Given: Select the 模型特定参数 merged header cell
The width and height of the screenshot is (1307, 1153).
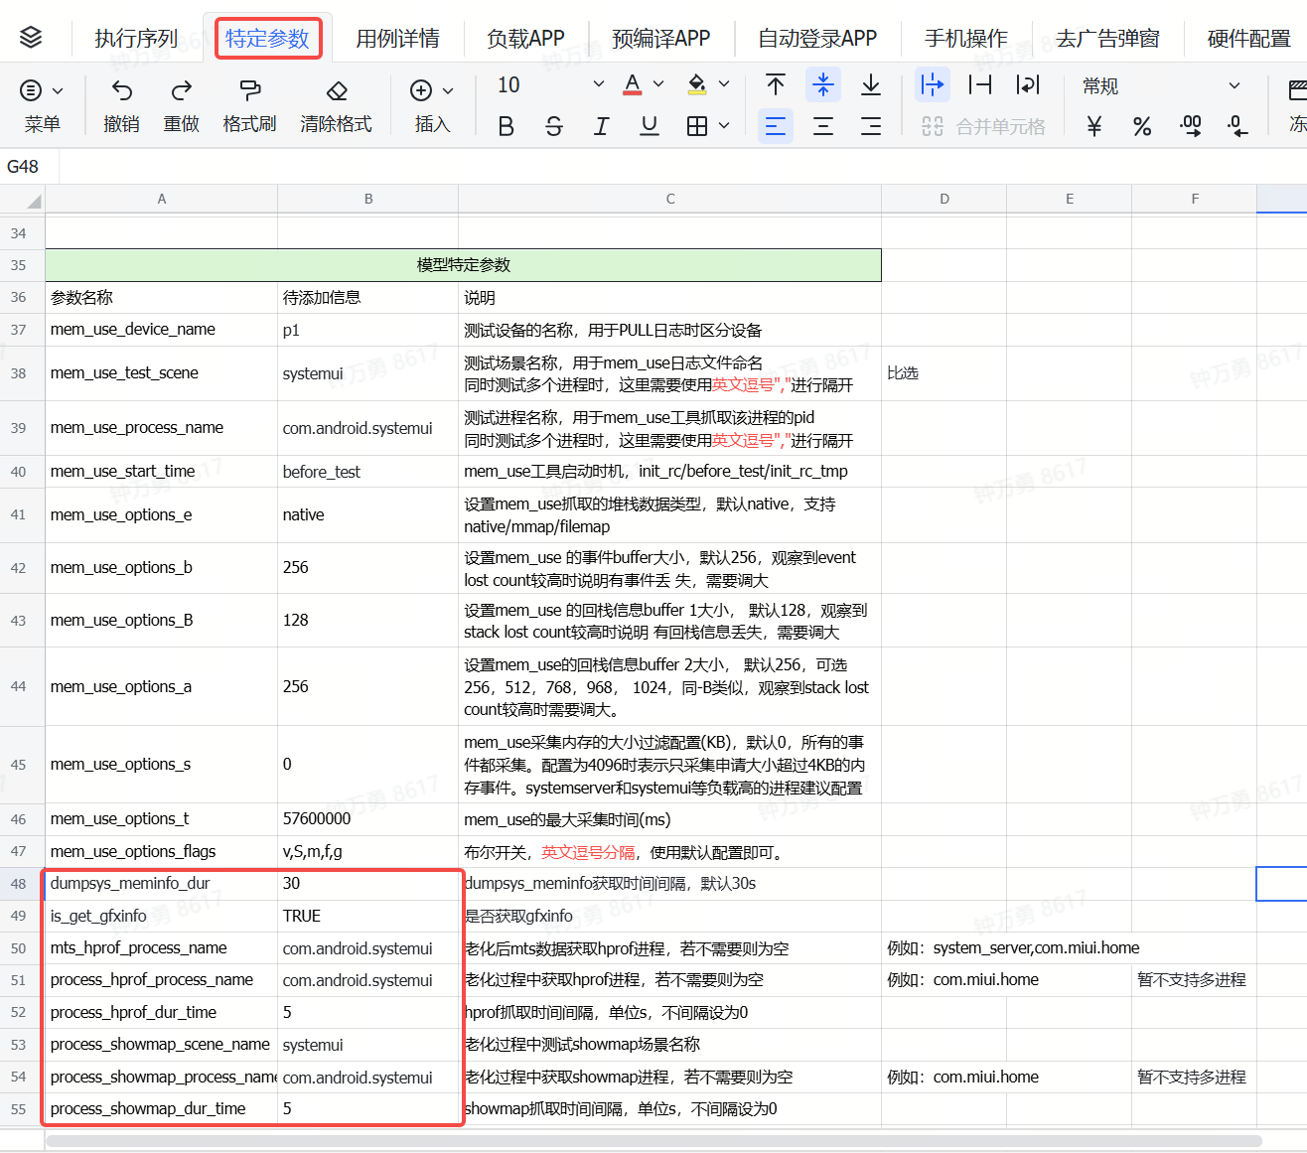Looking at the screenshot, I should [x=464, y=265].
